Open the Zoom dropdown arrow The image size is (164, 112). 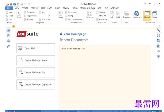click(19, 23)
